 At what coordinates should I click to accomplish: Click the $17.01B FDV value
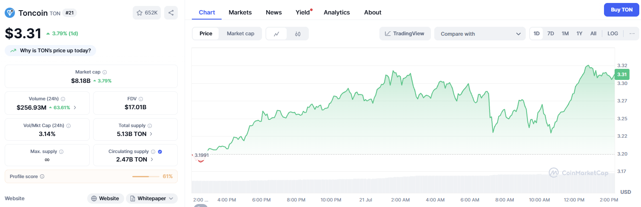[135, 107]
